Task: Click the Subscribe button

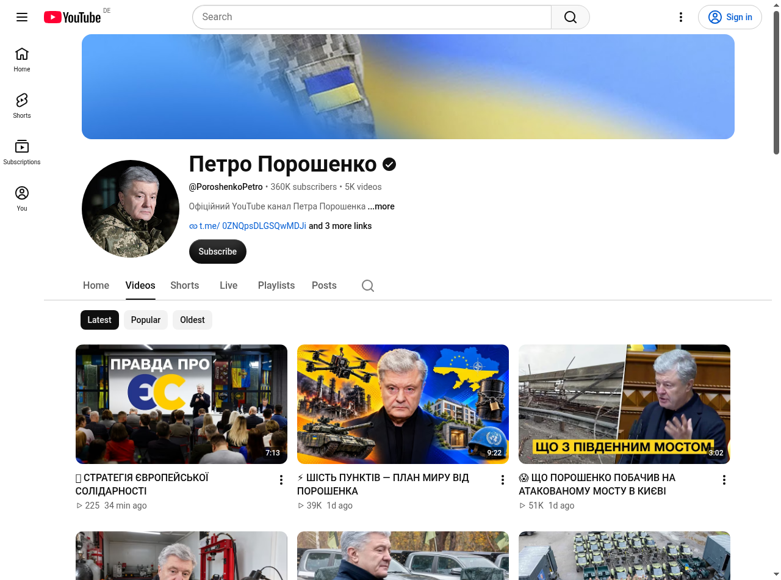Action: [218, 252]
